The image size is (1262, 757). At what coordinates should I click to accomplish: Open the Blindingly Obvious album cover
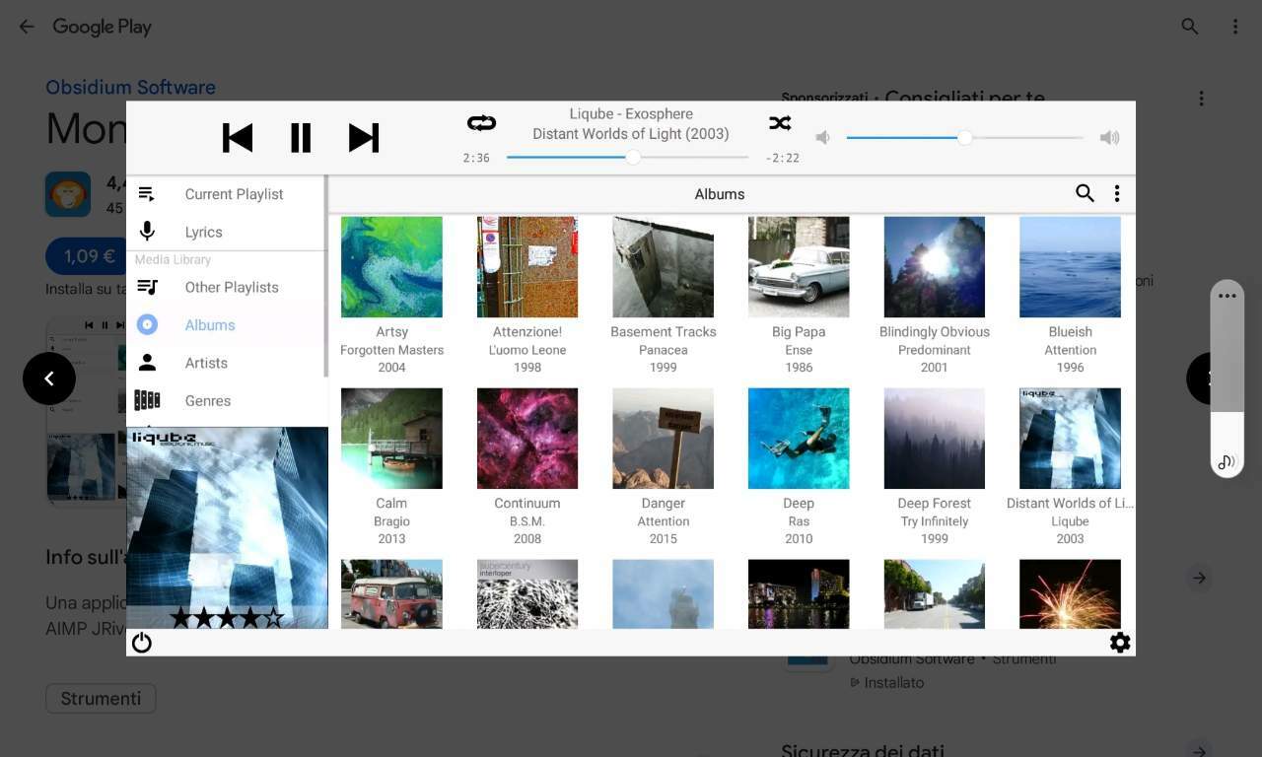click(935, 267)
